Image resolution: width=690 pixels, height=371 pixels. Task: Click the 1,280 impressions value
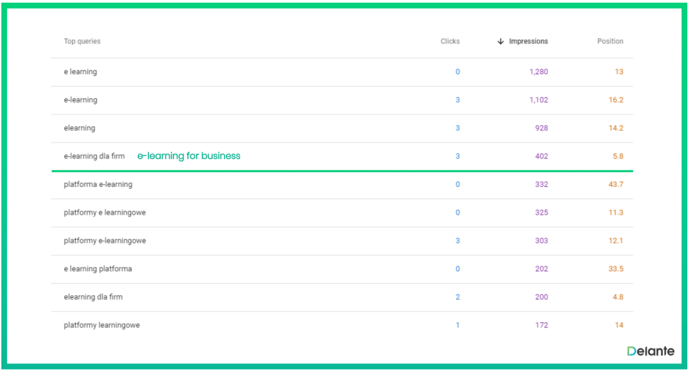point(539,72)
